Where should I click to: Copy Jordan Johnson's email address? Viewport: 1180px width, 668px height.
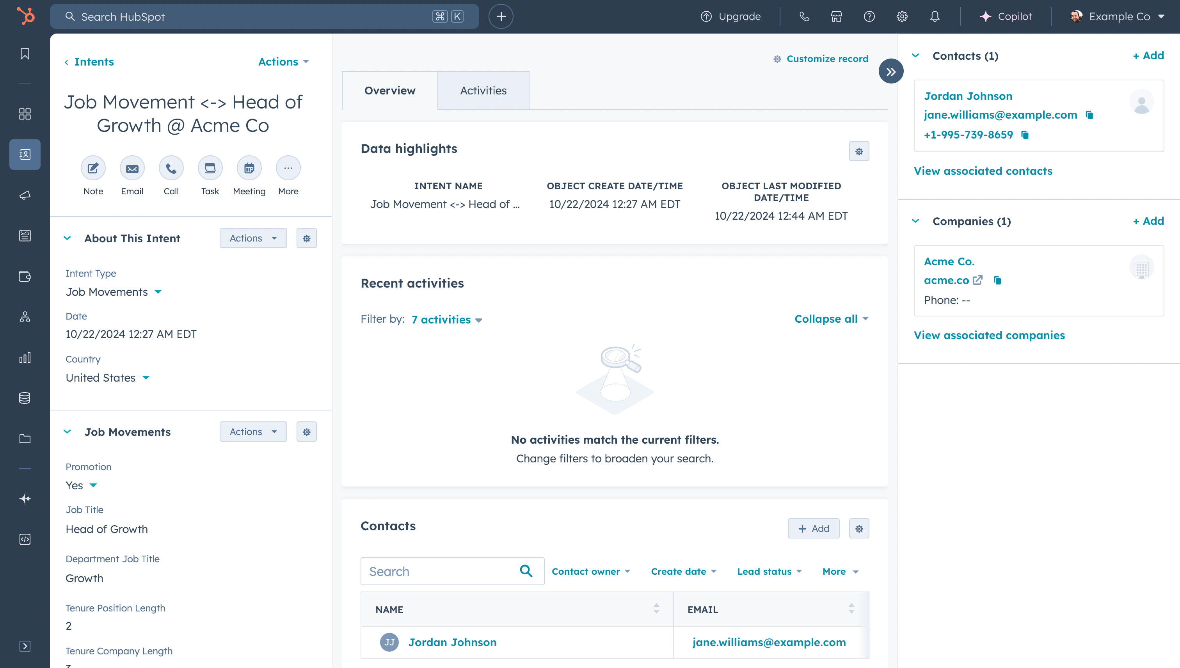coord(1089,115)
